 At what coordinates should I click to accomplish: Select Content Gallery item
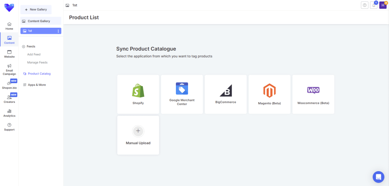[38, 21]
